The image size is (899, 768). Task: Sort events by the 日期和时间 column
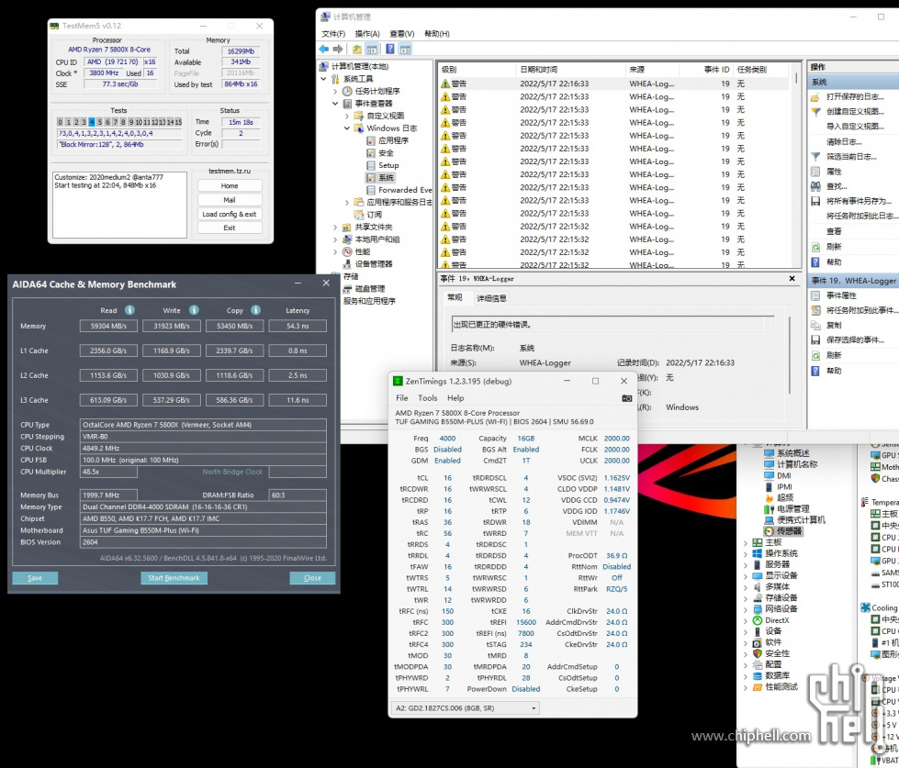pos(570,70)
